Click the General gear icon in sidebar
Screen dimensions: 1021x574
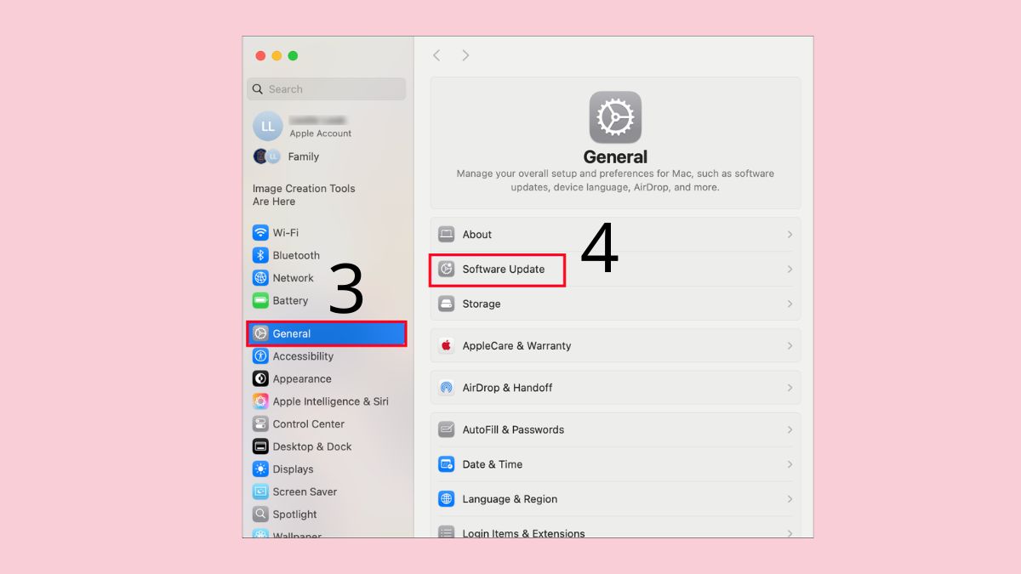pos(260,333)
